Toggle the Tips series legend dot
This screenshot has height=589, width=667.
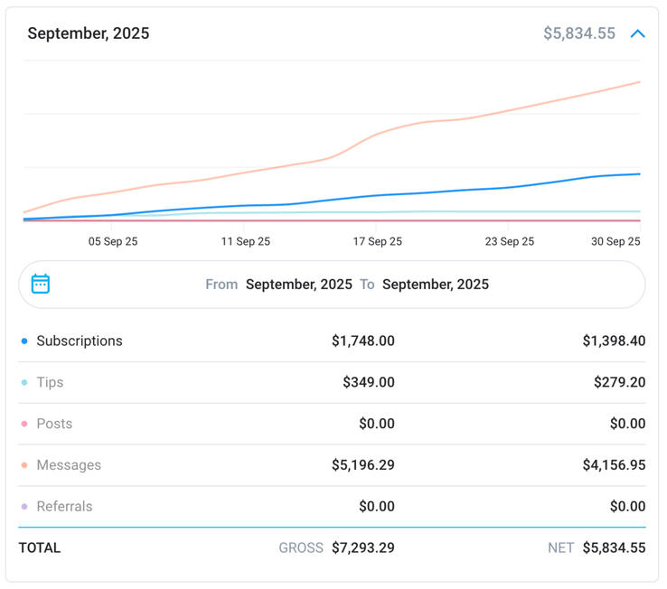[x=24, y=383]
